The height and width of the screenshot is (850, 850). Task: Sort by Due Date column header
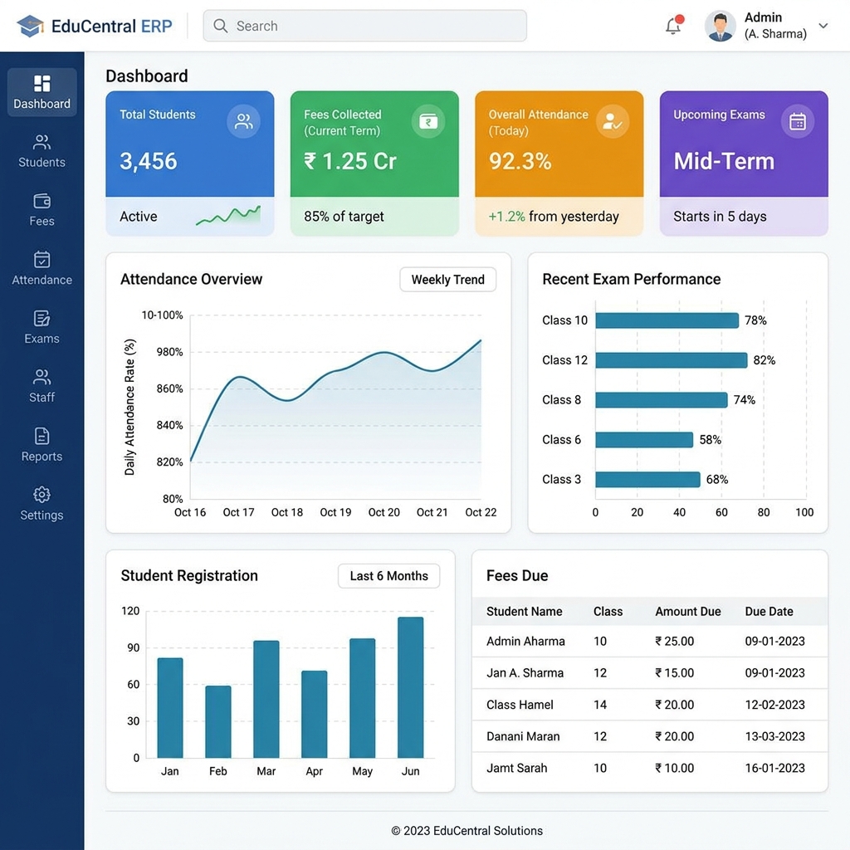(x=769, y=612)
